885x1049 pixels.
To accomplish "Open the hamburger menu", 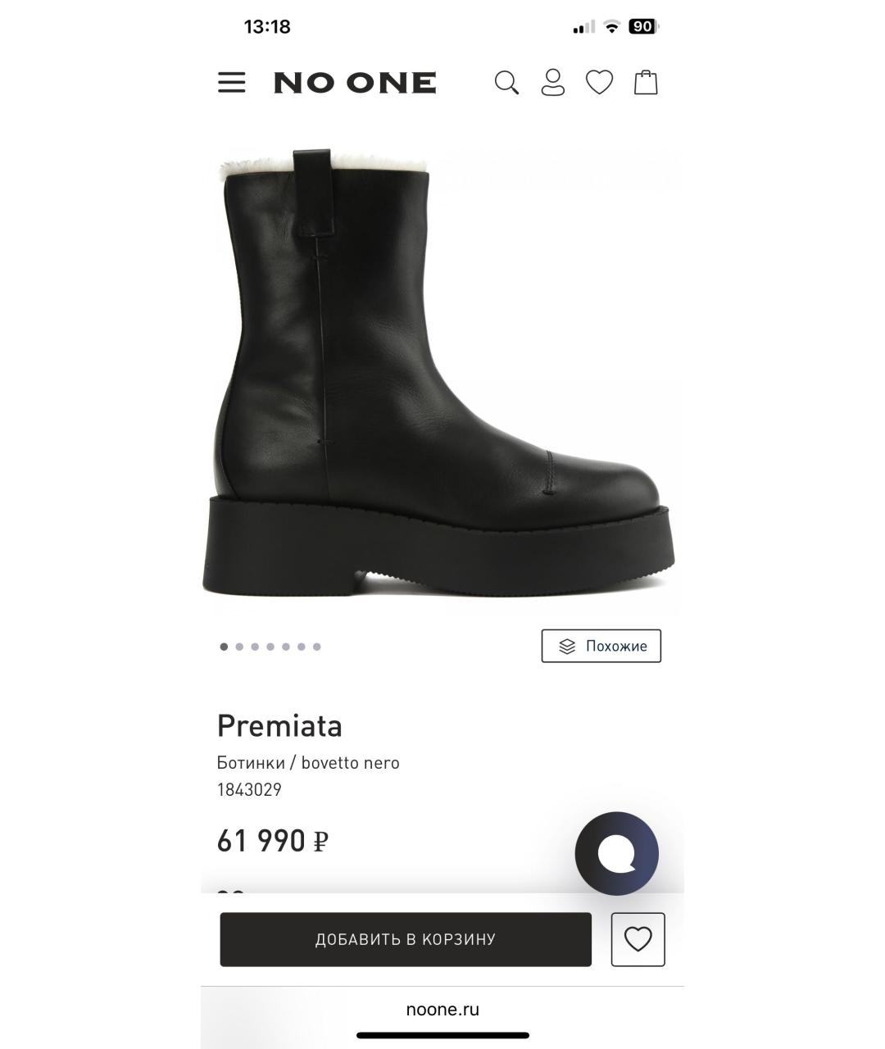I will (232, 82).
